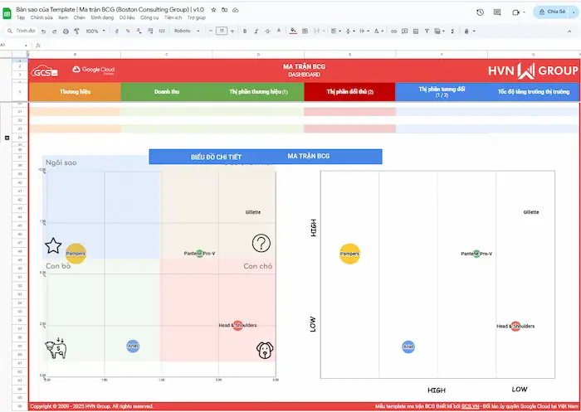Open the Roboto font dropdown

pos(186,31)
